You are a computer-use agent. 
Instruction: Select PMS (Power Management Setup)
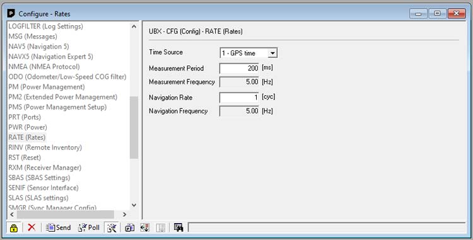57,107
